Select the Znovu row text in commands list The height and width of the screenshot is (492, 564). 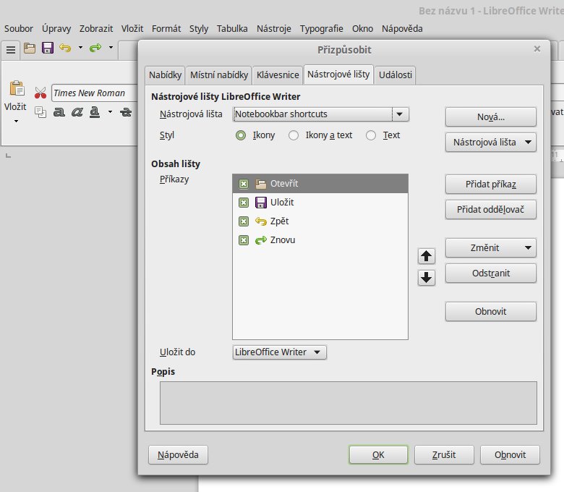click(x=282, y=240)
